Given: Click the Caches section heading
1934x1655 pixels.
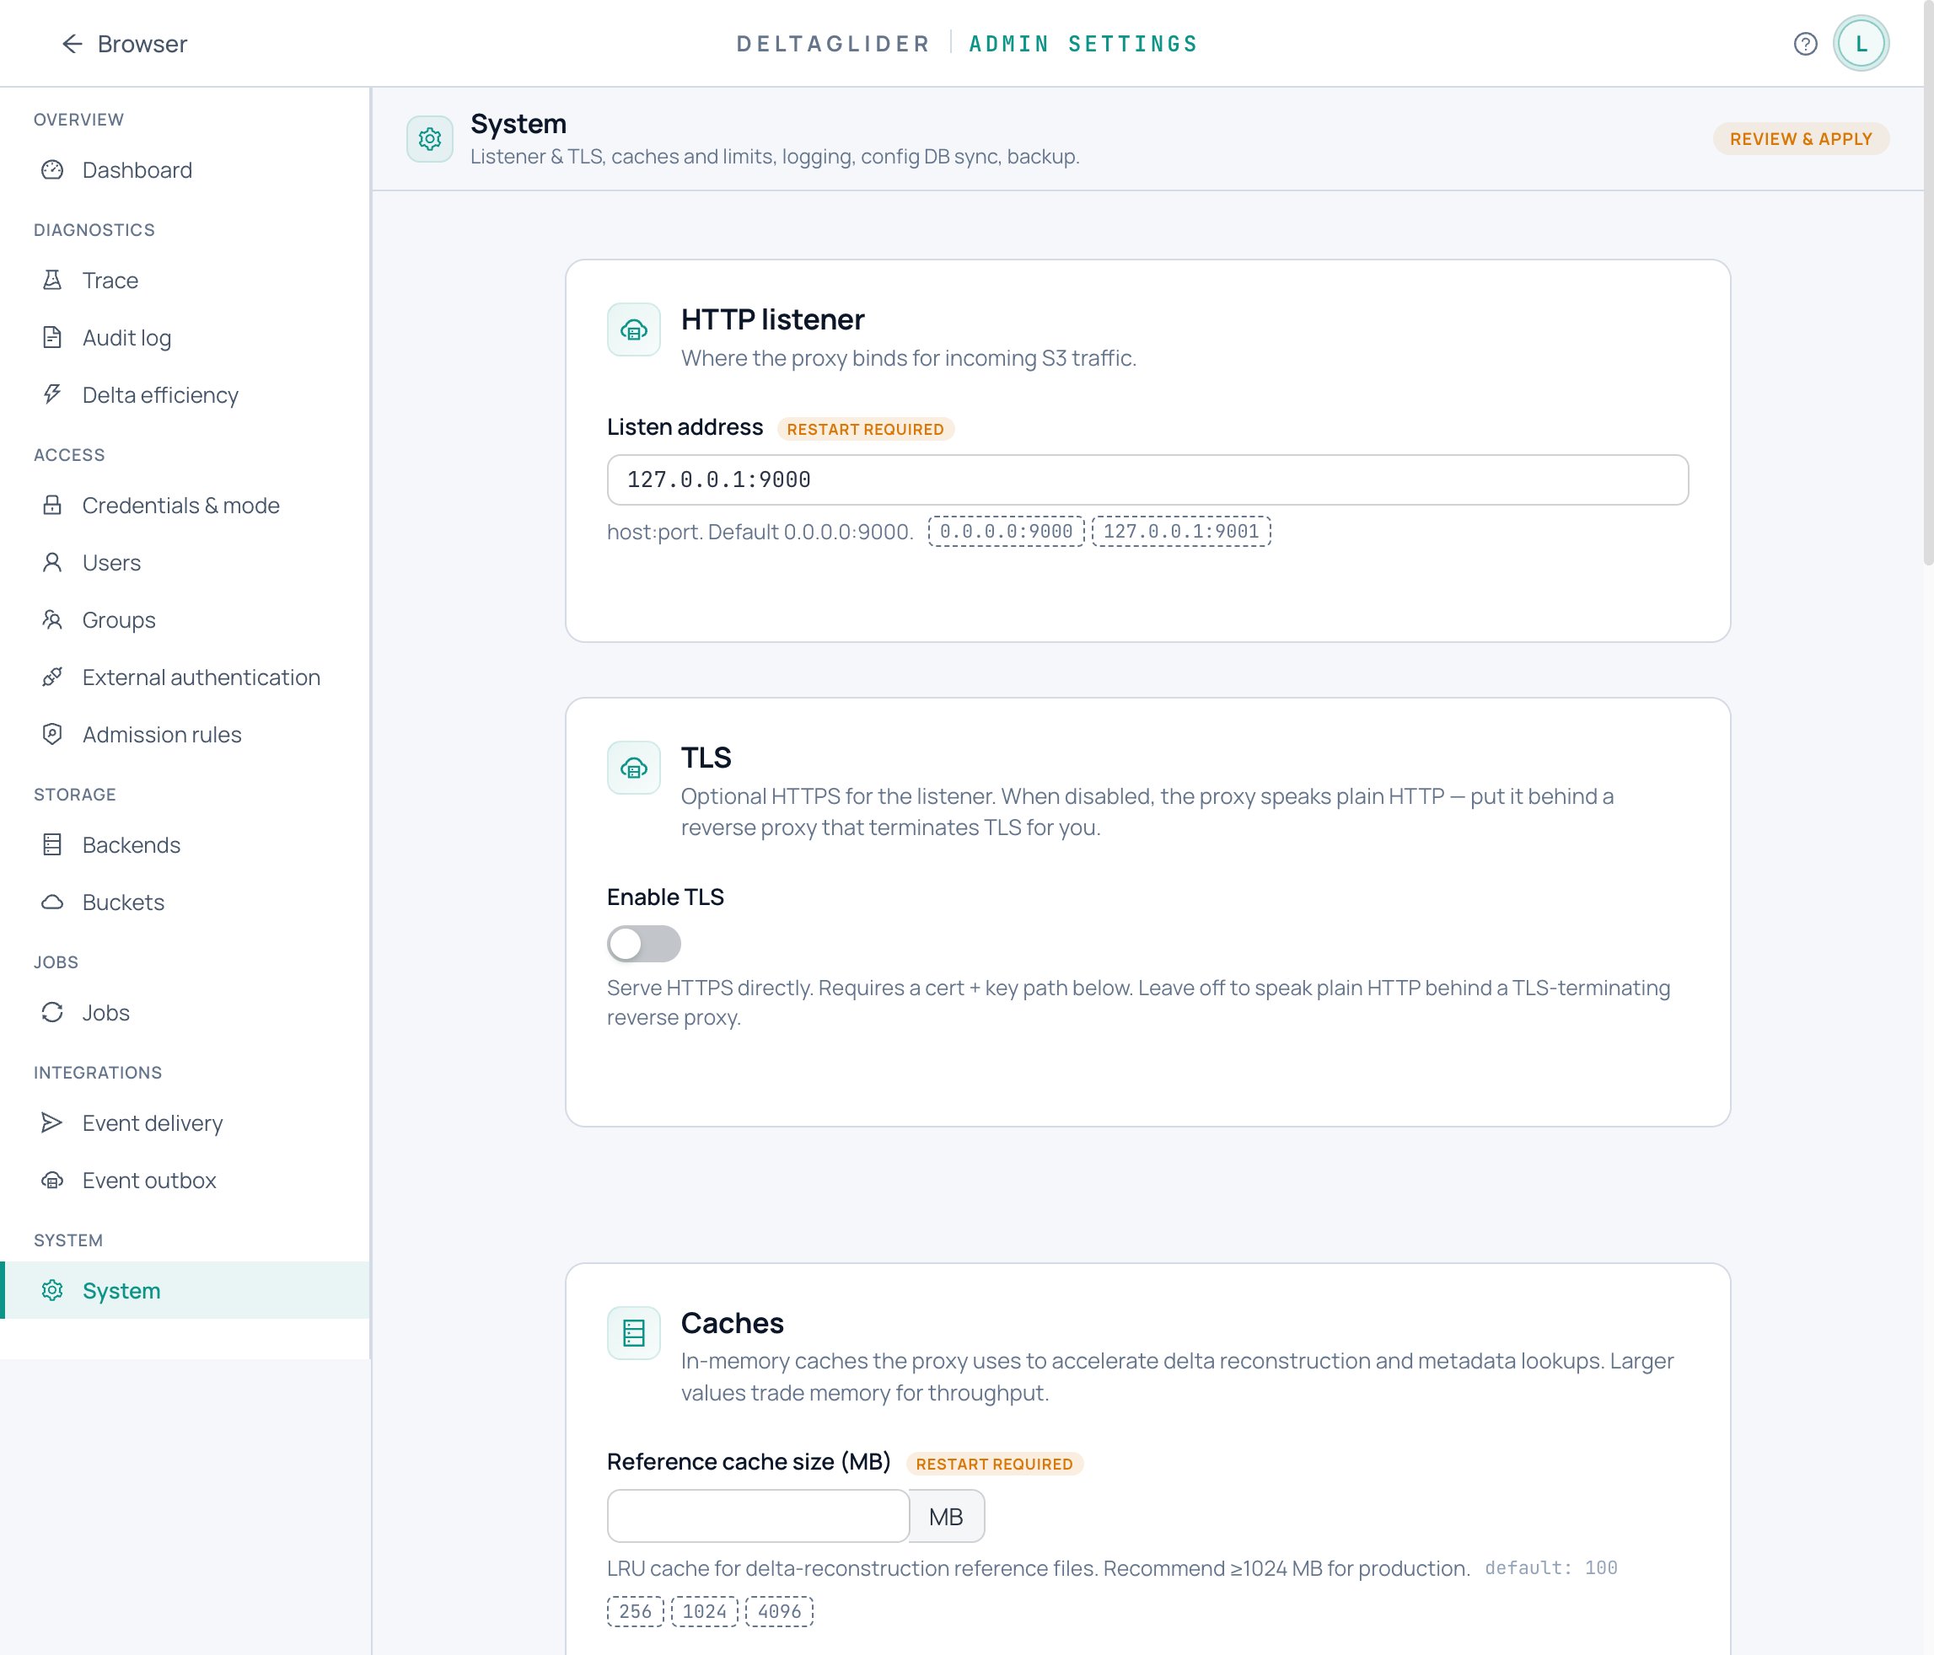Looking at the screenshot, I should (733, 1323).
